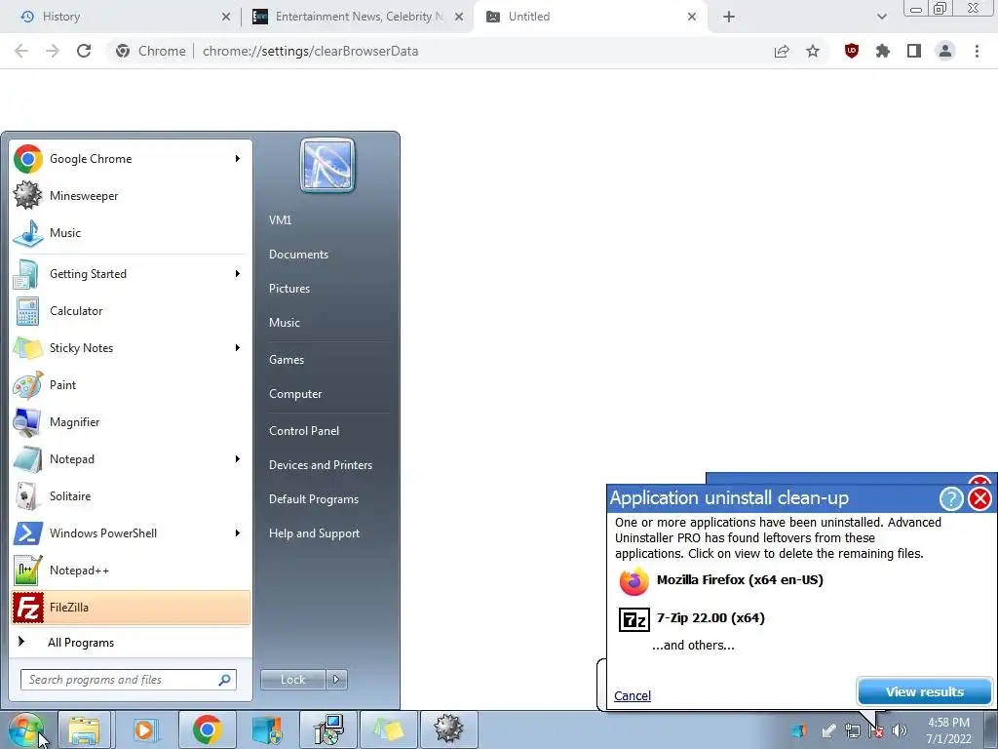This screenshot has height=749, width=998.
Task: Switch to Entertainment News tab
Action: 357,17
